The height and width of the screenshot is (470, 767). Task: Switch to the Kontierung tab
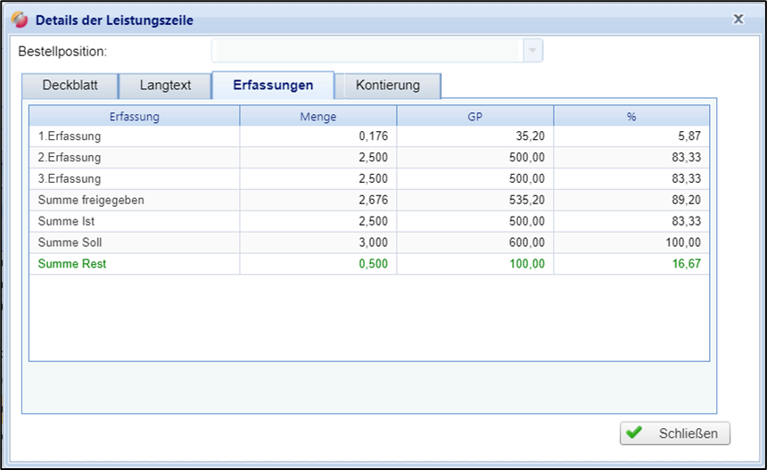pos(387,86)
